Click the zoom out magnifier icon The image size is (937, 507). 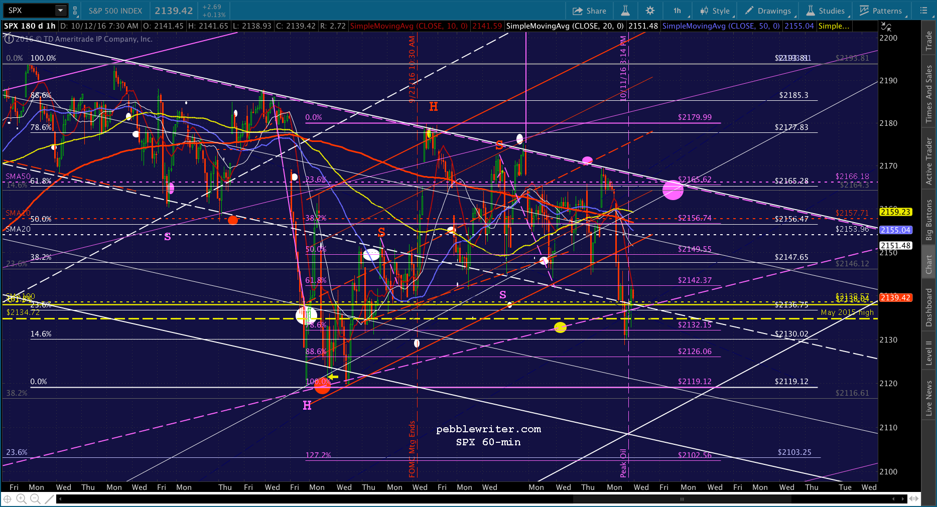pyautogui.click(x=35, y=499)
